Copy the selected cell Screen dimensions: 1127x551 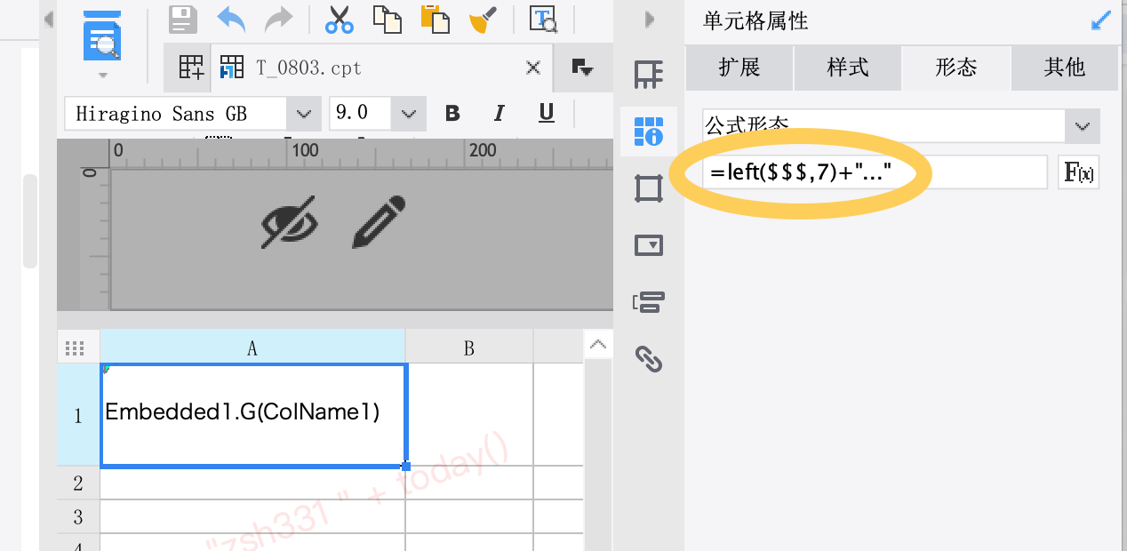coord(387,19)
